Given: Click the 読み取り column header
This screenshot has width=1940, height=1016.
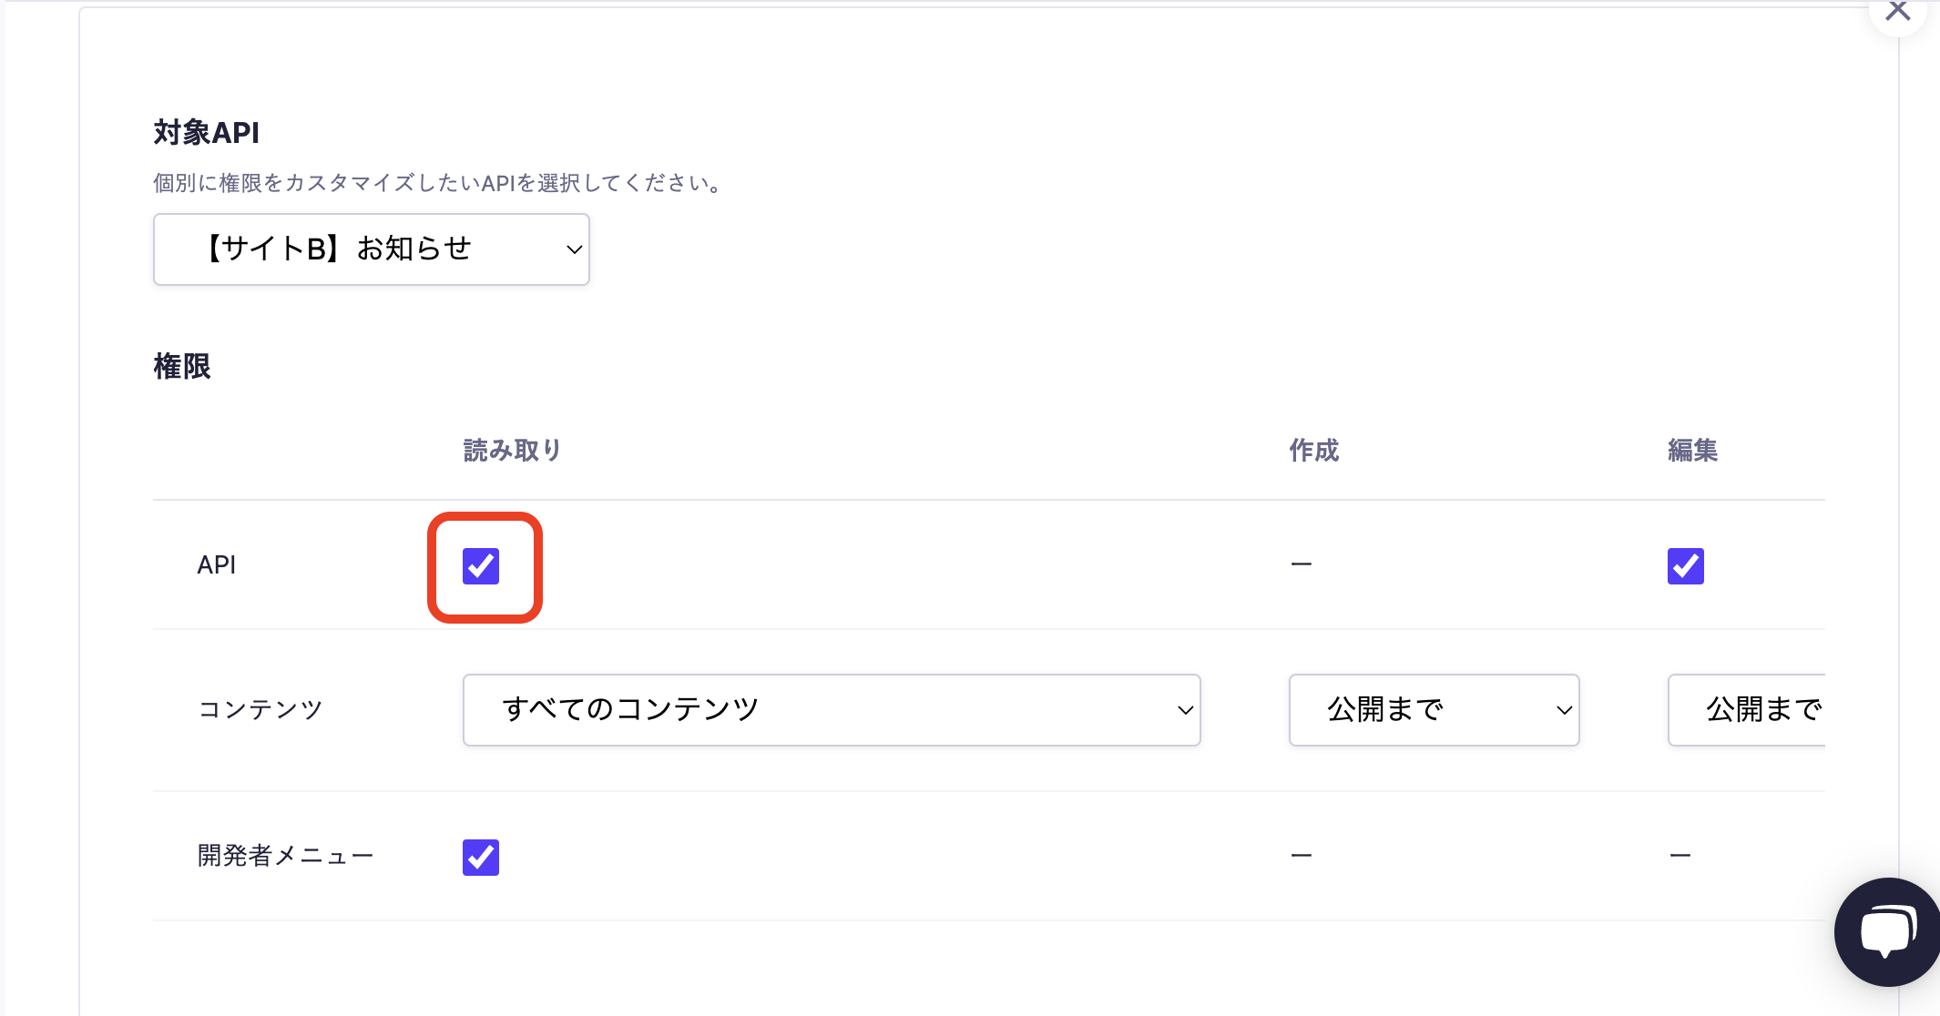Looking at the screenshot, I should point(513,451).
